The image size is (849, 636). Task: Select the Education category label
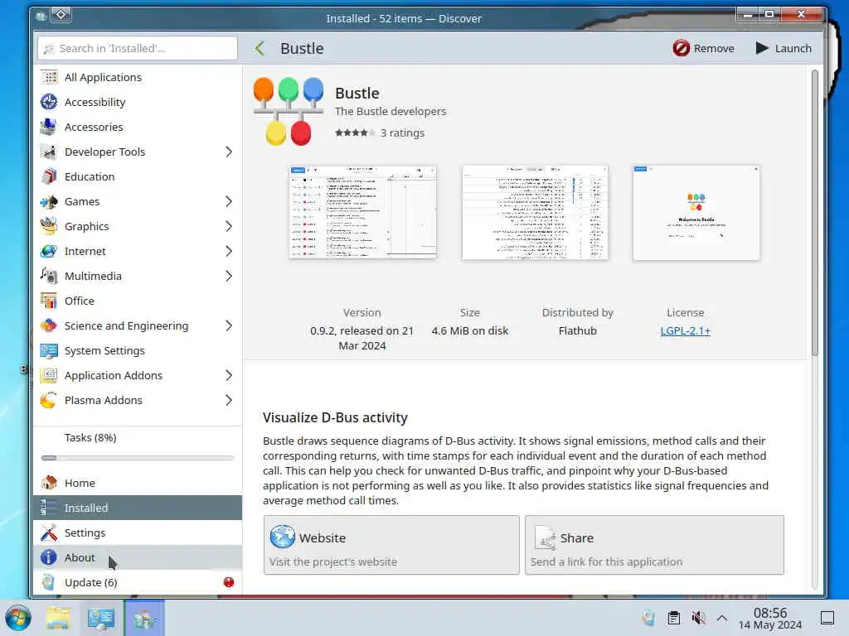pos(90,177)
